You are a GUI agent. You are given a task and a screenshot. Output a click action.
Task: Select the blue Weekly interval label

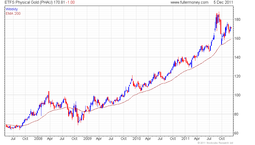point(11,9)
